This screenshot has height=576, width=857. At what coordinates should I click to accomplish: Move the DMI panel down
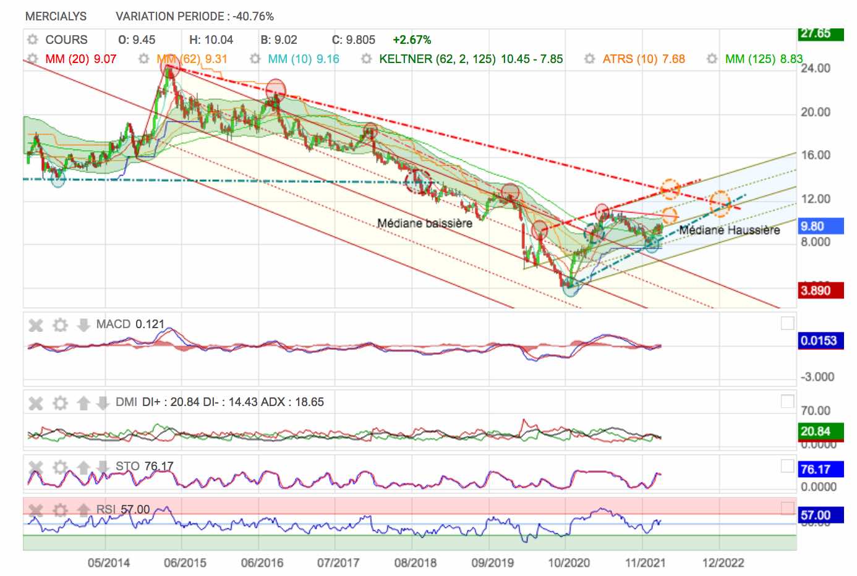[x=103, y=403]
